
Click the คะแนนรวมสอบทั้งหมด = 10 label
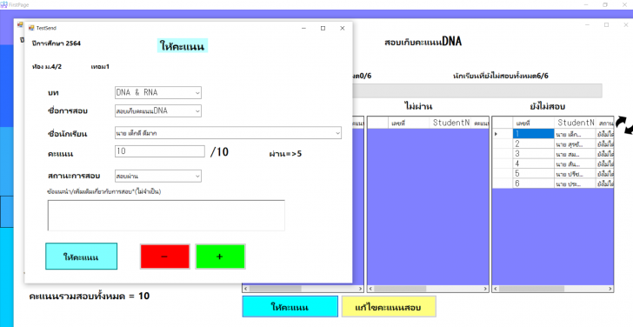[90, 296]
